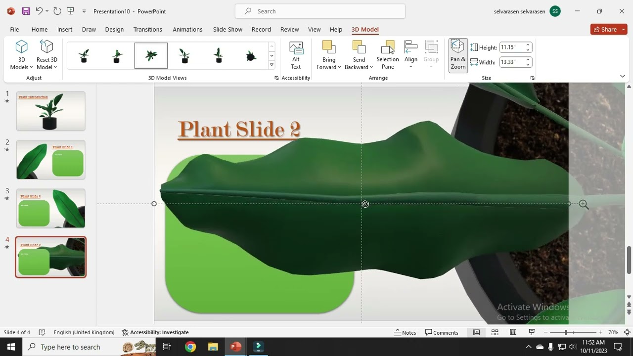Screen dimensions: 633x356
Task: Customize Quick Access Toolbar dropdown
Action: tap(84, 11)
